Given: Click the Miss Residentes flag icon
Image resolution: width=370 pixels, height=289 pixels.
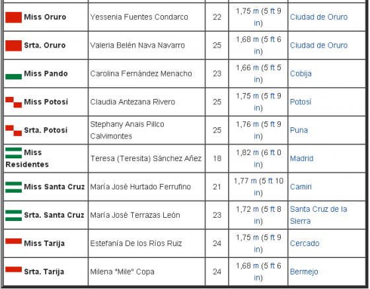Looking at the screenshot, I should click(x=13, y=153).
